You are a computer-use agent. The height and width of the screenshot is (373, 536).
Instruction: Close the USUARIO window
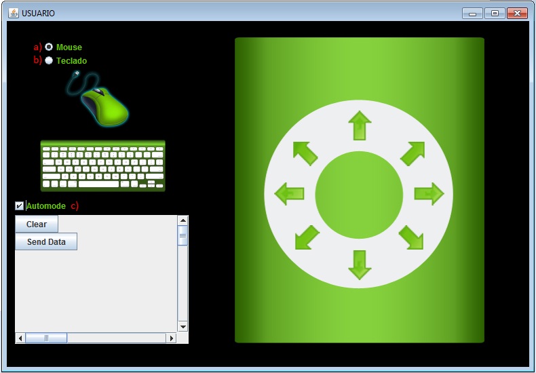(x=517, y=14)
